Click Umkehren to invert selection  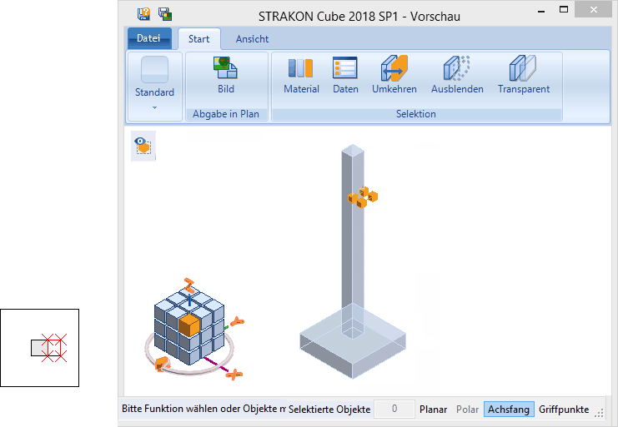(394, 75)
